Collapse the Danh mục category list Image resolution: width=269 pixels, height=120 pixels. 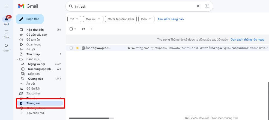[18, 59]
